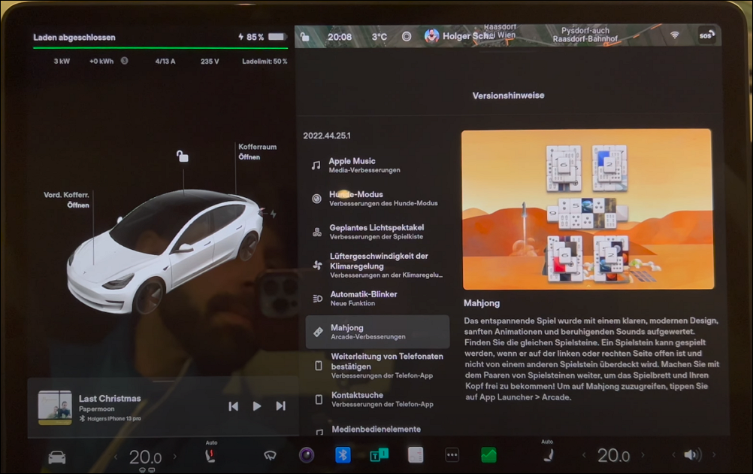Viewport: 753px width, 474px height.
Task: Tap the charge port lightning icon beside the car
Action: [x=274, y=214]
